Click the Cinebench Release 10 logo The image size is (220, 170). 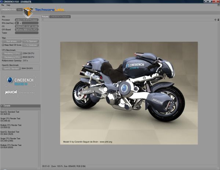[20, 81]
